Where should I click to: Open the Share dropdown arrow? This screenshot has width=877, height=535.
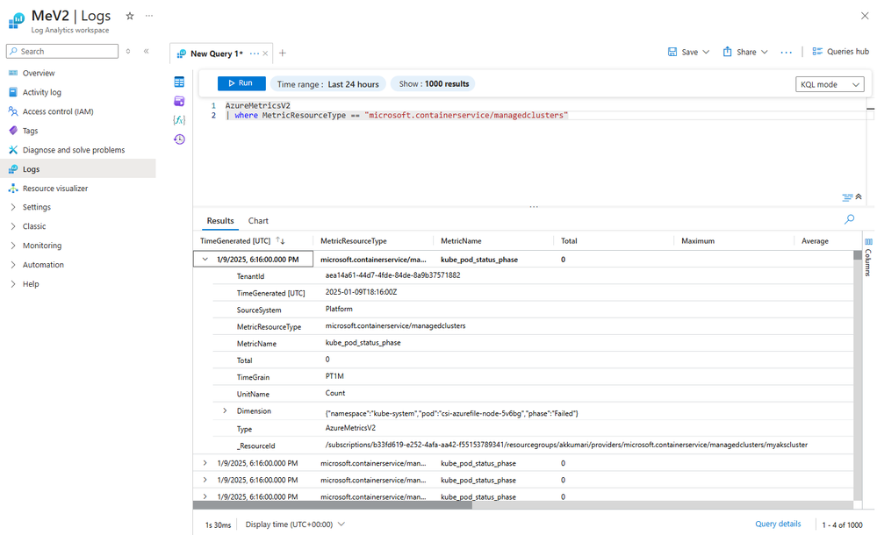[765, 52]
